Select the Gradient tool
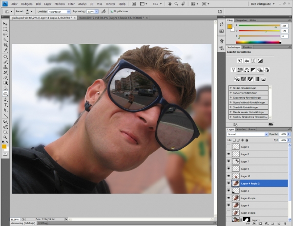 (5, 83)
